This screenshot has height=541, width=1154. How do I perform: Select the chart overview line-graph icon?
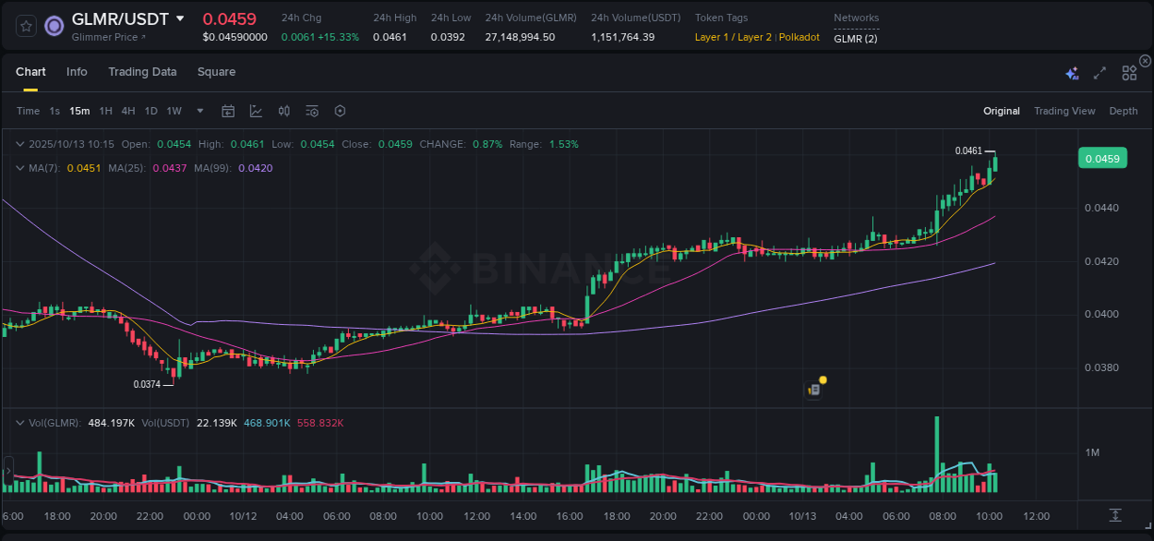point(256,110)
